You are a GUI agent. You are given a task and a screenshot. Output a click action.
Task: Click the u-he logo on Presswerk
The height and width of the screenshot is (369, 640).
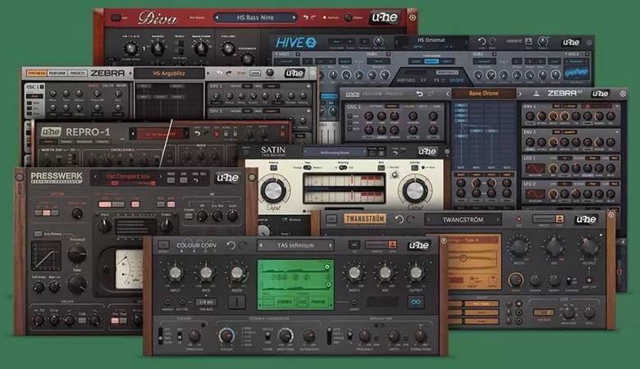point(227,178)
